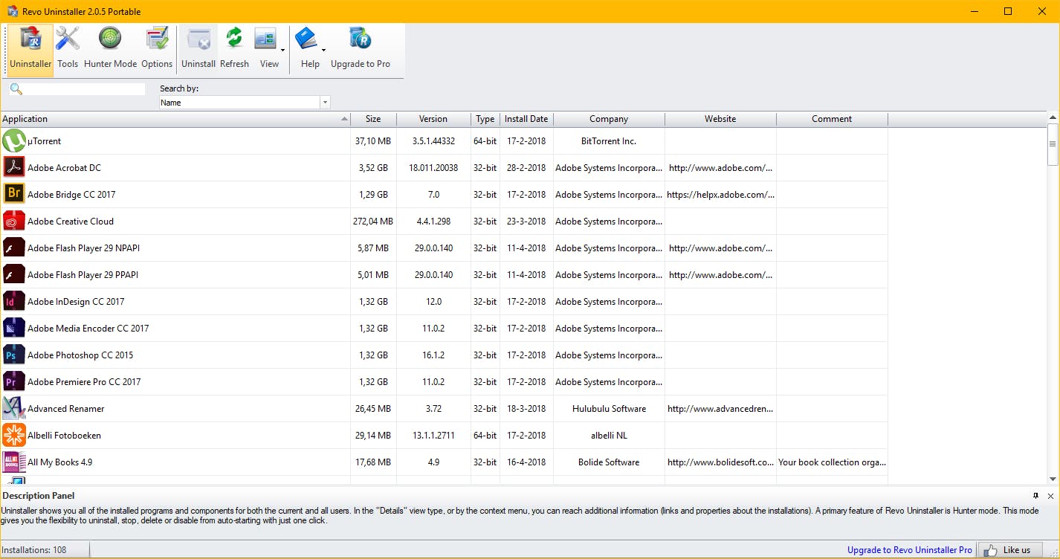Click the 37,10 MB size cell
1060x559 pixels.
pos(373,141)
